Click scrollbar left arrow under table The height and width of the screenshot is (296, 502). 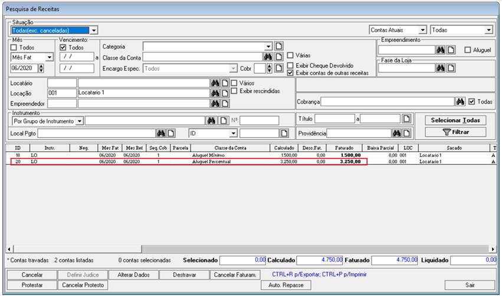click(x=9, y=249)
